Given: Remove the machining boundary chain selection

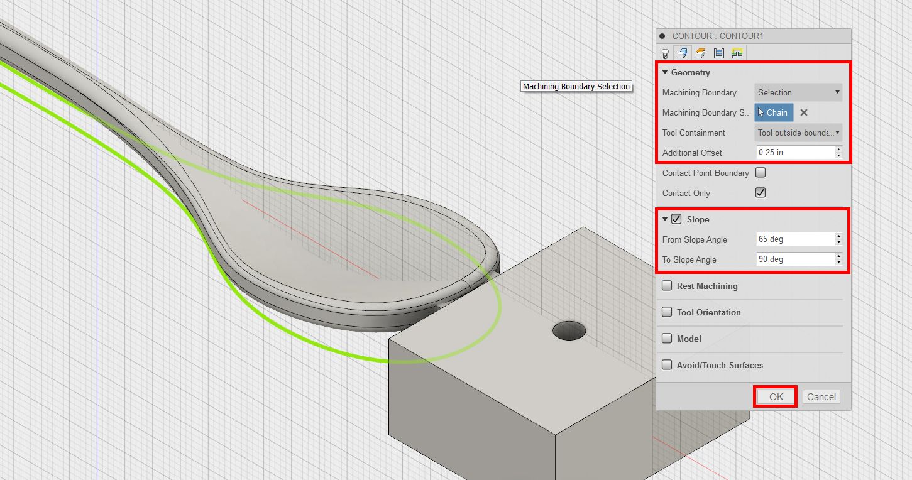Looking at the screenshot, I should (x=803, y=112).
